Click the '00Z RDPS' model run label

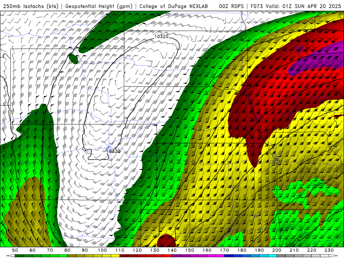pos(231,6)
